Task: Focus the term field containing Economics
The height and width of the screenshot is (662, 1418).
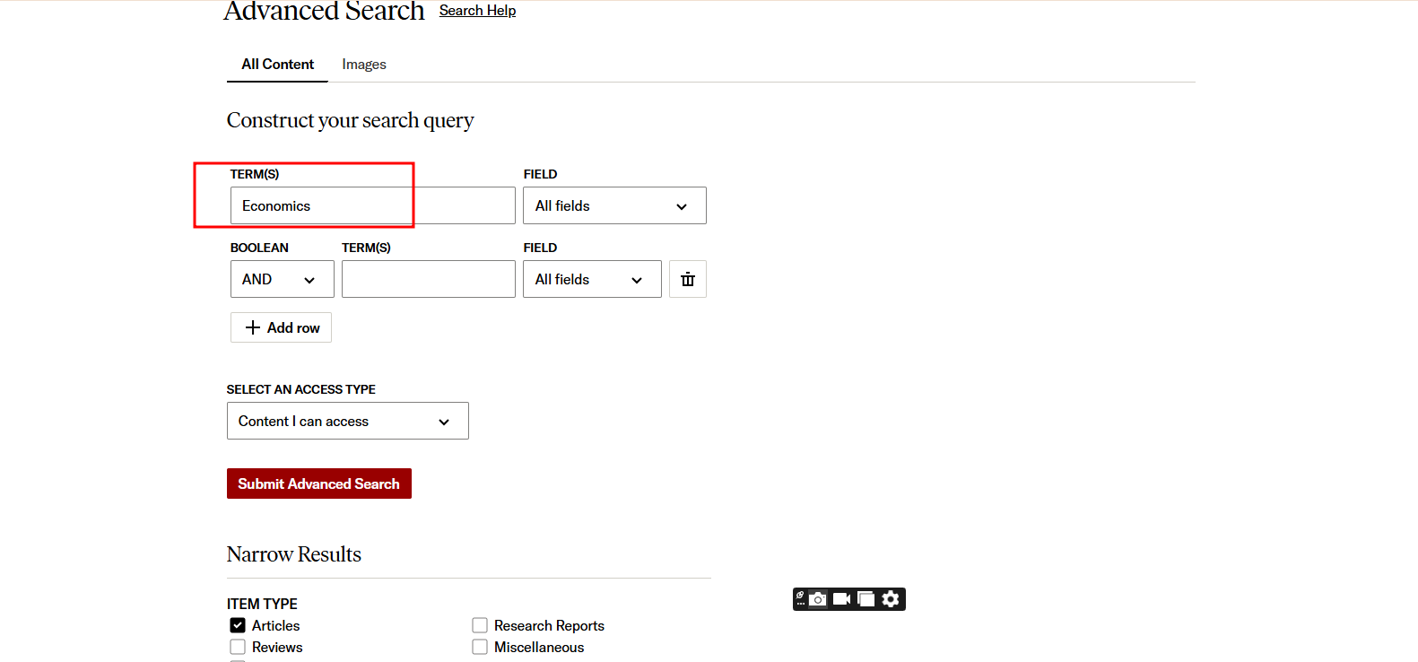Action: click(372, 205)
